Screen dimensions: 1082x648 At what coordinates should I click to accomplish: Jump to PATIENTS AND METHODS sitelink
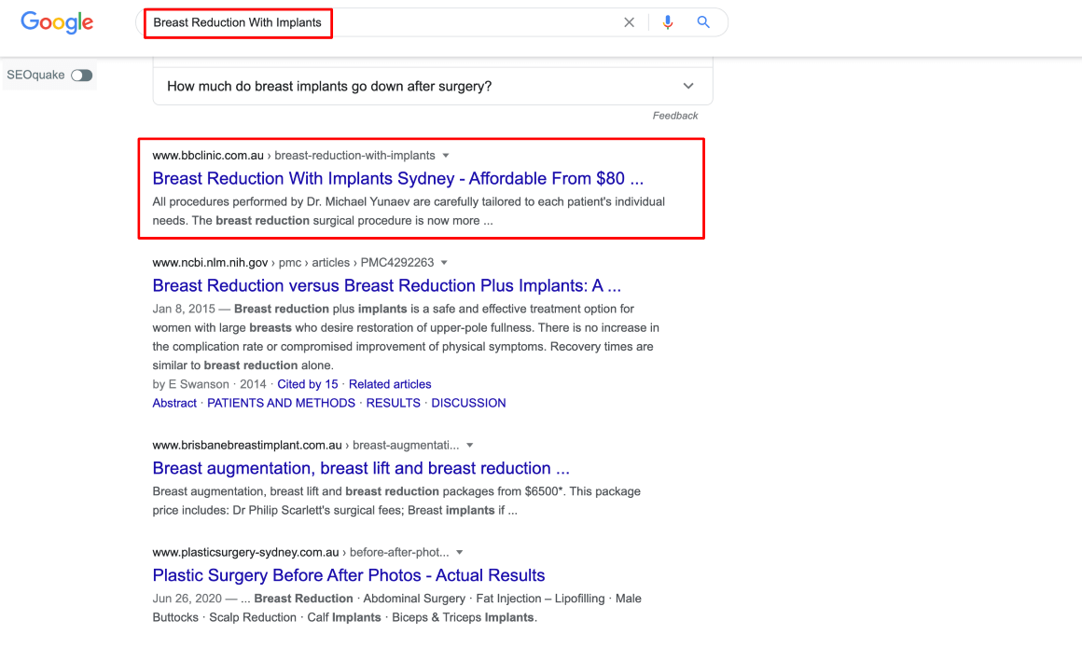coord(281,403)
